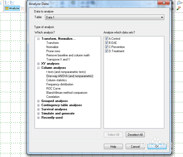The width and height of the screenshot is (183, 157).
Task: Toggle the C:Prevention data set checkbox
Action: 106,47
